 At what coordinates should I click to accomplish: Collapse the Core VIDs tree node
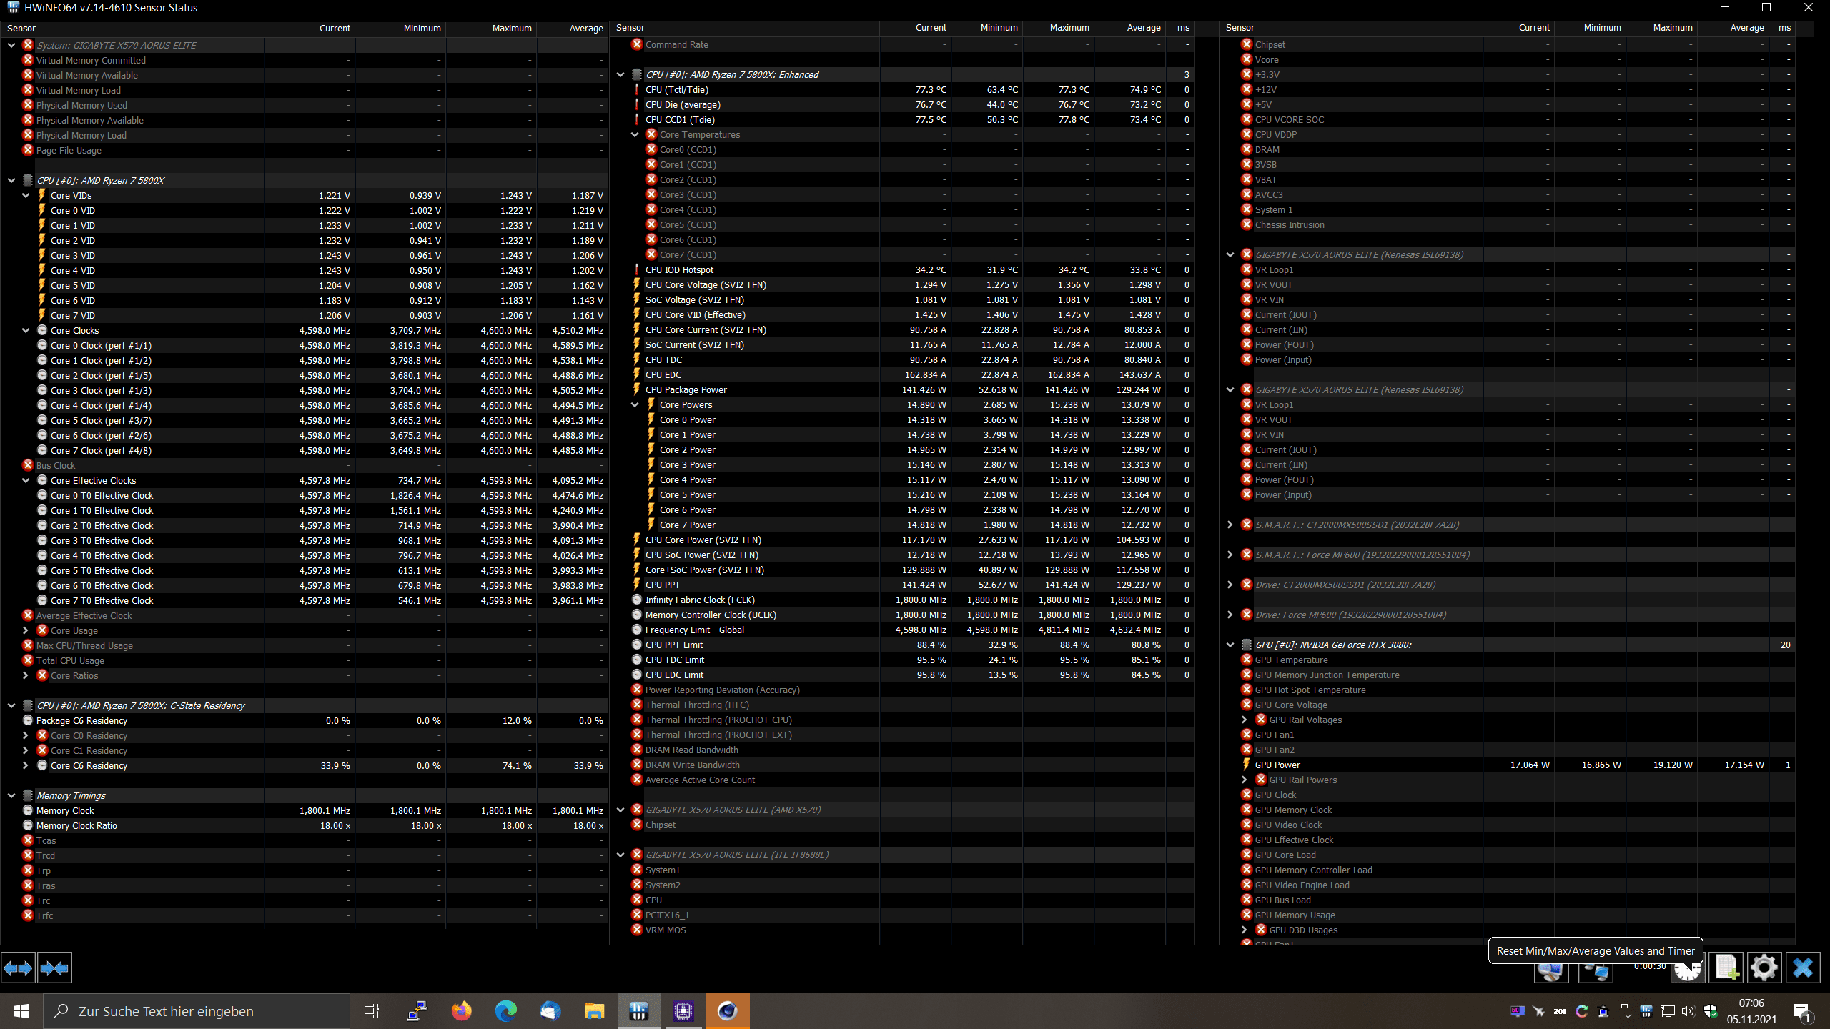click(x=26, y=195)
